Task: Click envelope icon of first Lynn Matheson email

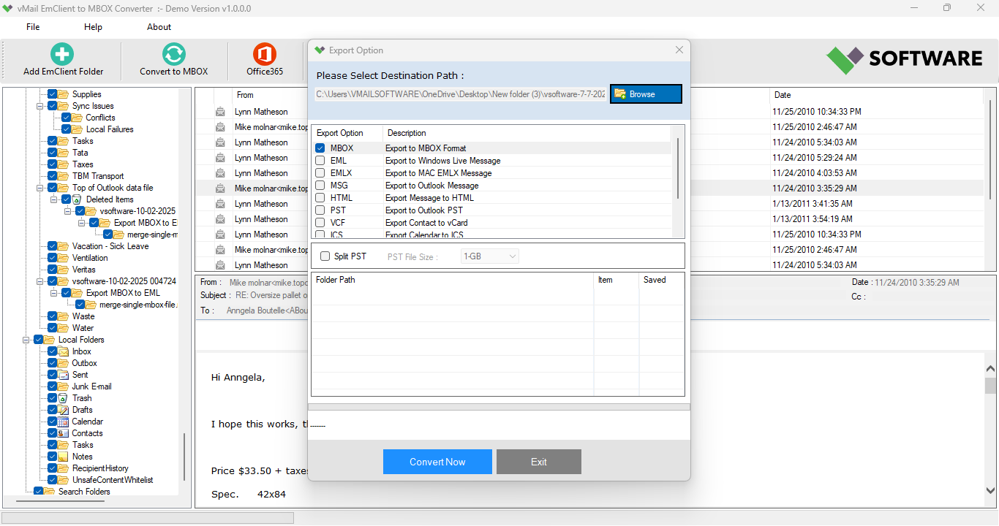Action: (220, 112)
